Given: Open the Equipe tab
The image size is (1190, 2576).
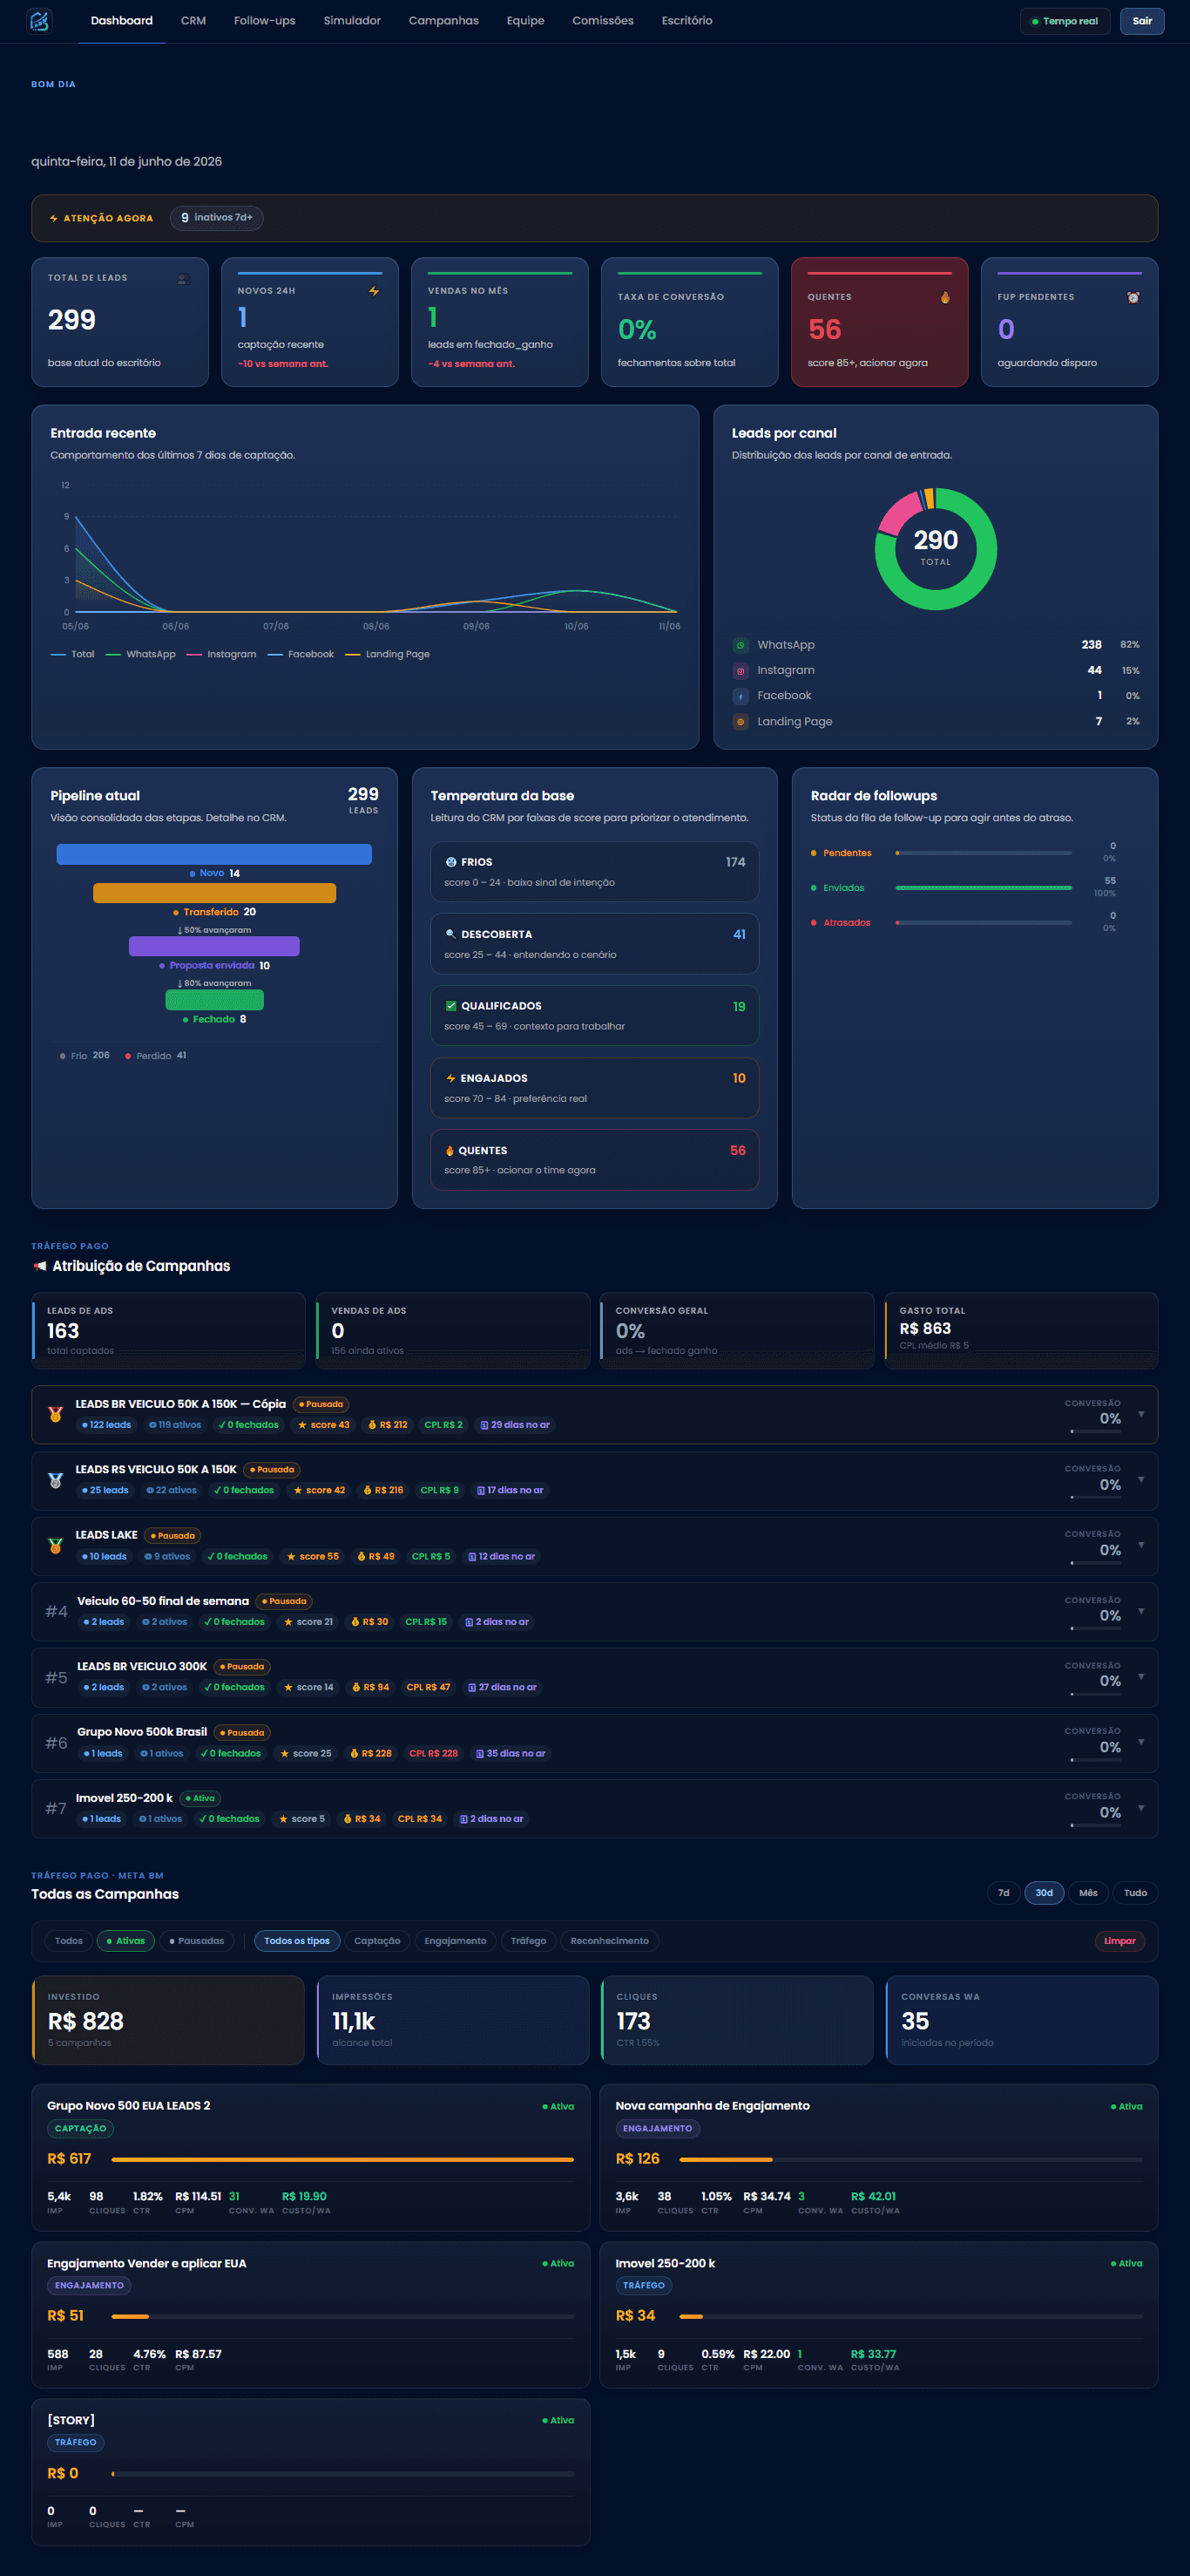Looking at the screenshot, I should [525, 21].
